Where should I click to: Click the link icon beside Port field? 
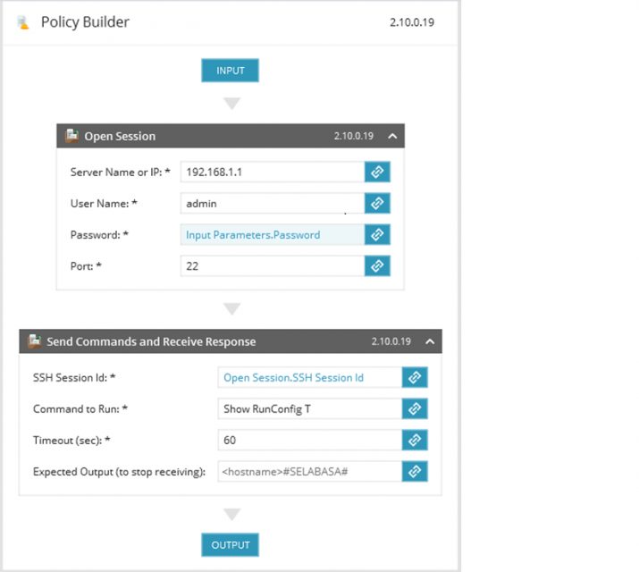tap(377, 266)
